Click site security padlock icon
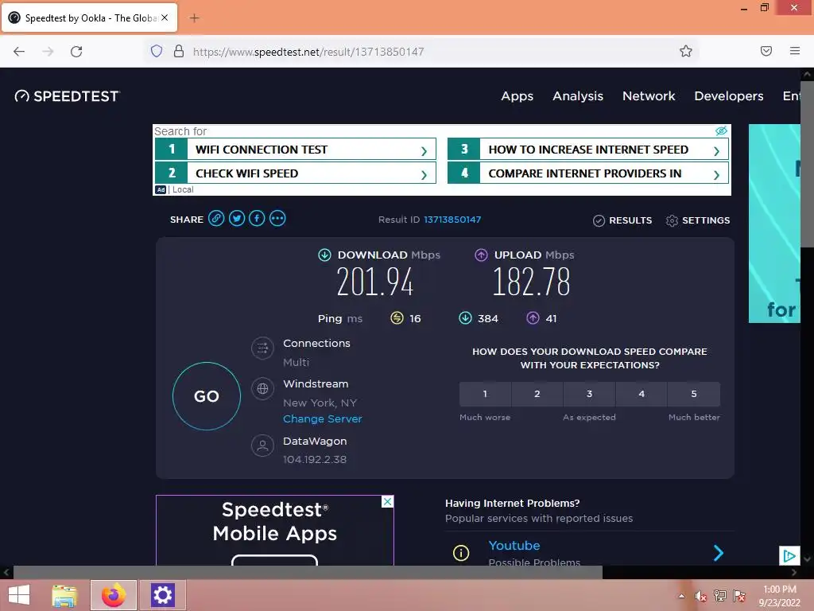Viewport: 814px width, 611px height. tap(179, 51)
